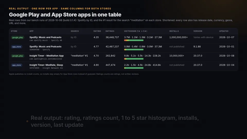Click google_play badge in Spotify row
Screen dimensions: 247x139
tap(17, 38)
